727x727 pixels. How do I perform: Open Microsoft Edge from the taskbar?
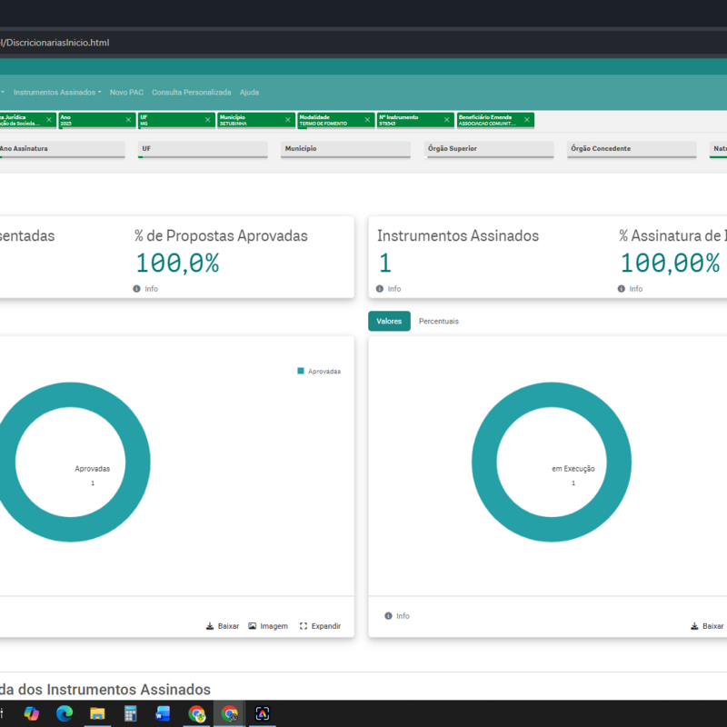(x=65, y=713)
